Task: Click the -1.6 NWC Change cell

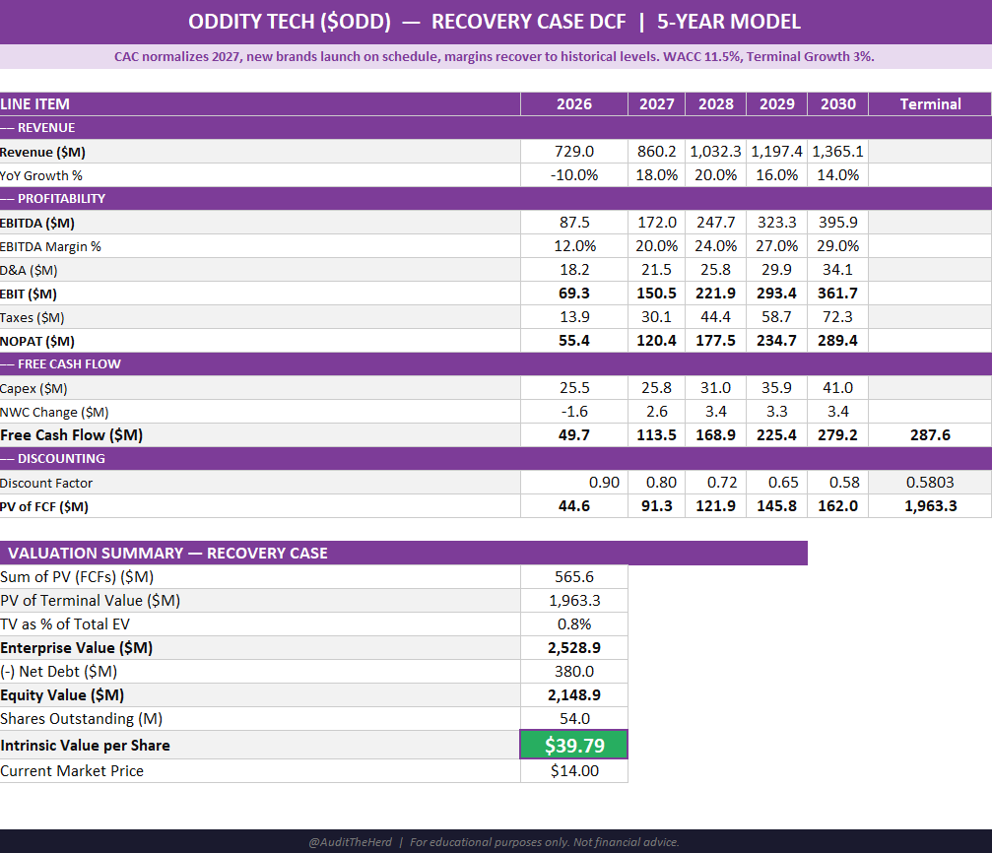Action: 573,412
